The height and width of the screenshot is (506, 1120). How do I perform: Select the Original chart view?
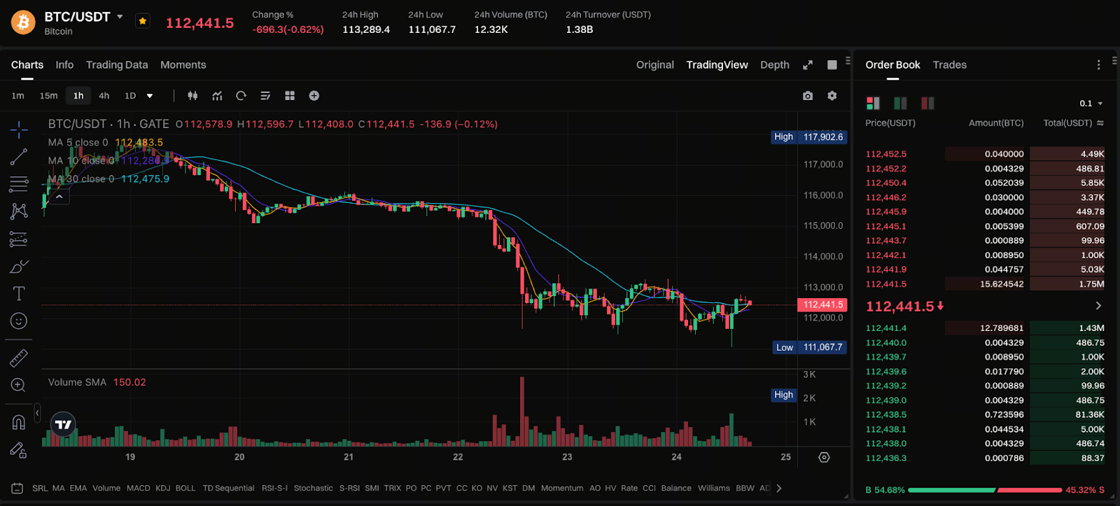(655, 65)
